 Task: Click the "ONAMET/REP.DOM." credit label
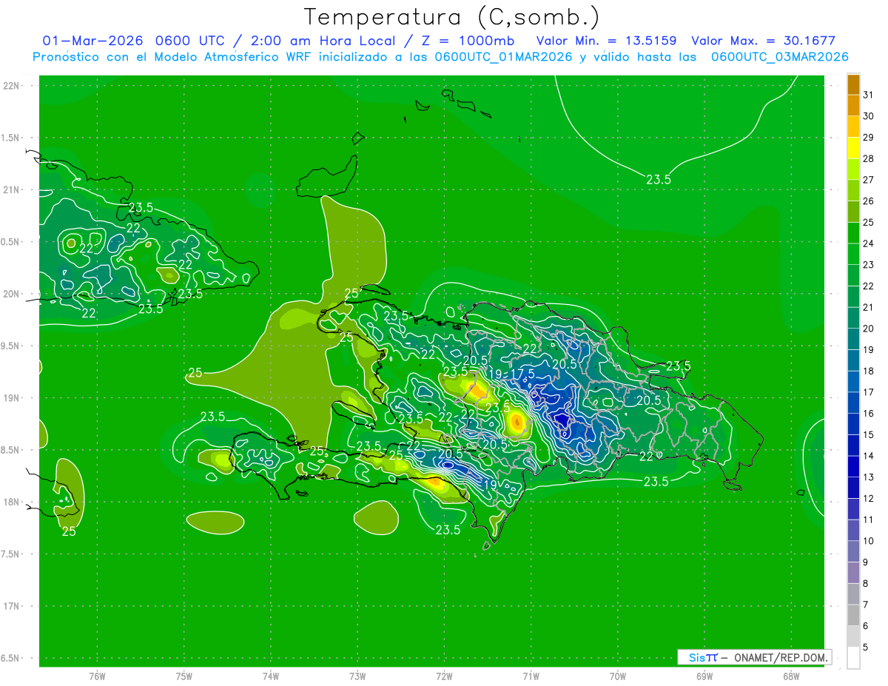tap(780, 657)
